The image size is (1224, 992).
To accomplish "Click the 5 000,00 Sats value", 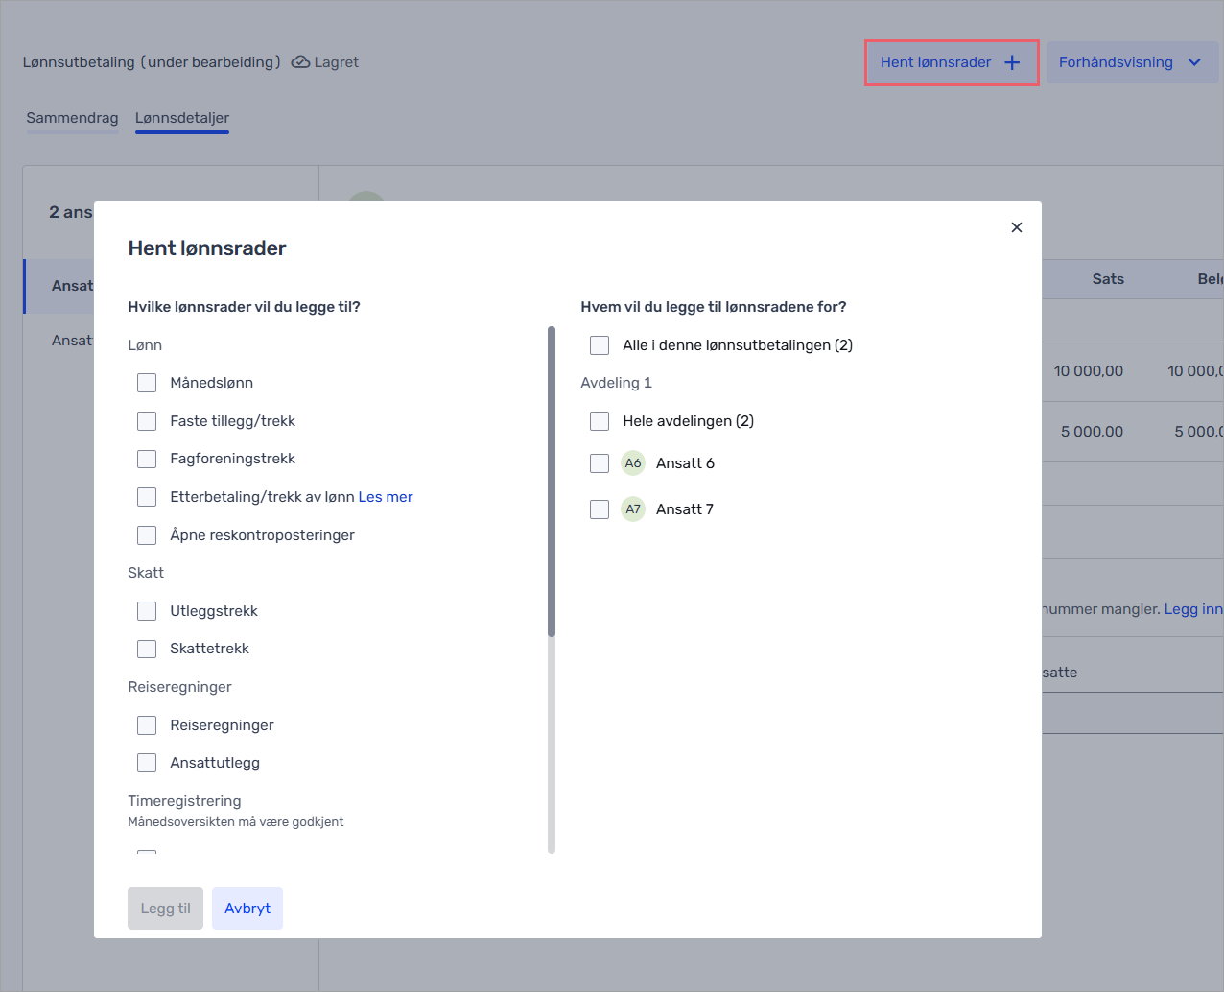I will click(x=1092, y=432).
